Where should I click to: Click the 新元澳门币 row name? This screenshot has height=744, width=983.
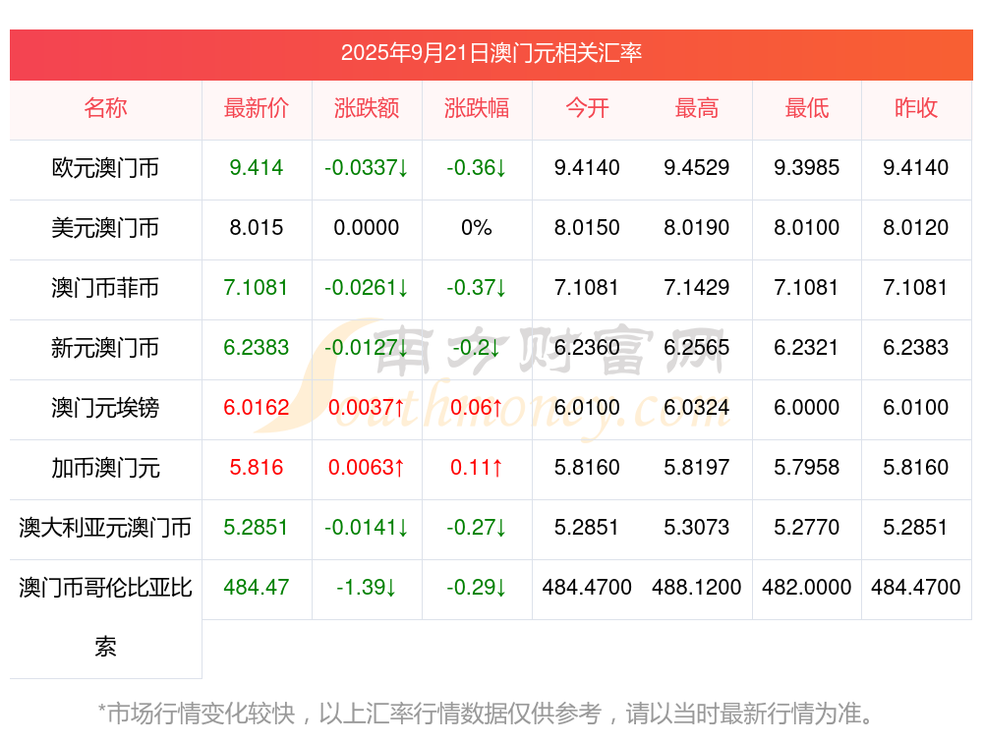105,347
